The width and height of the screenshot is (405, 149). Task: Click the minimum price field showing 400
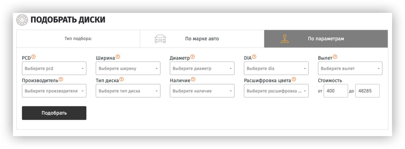(x=335, y=91)
